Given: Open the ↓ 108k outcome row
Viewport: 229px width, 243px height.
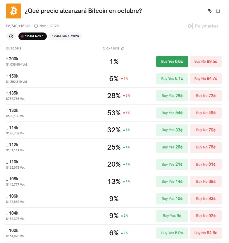Looking at the screenshot, I should click(x=12, y=179).
